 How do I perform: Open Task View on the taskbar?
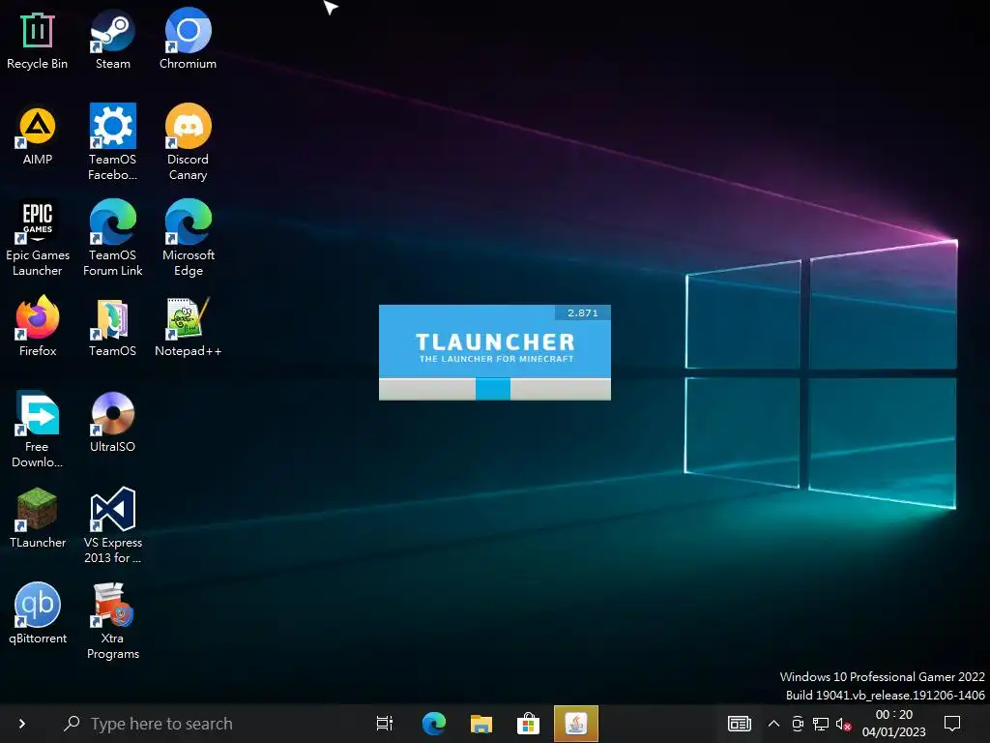click(385, 724)
